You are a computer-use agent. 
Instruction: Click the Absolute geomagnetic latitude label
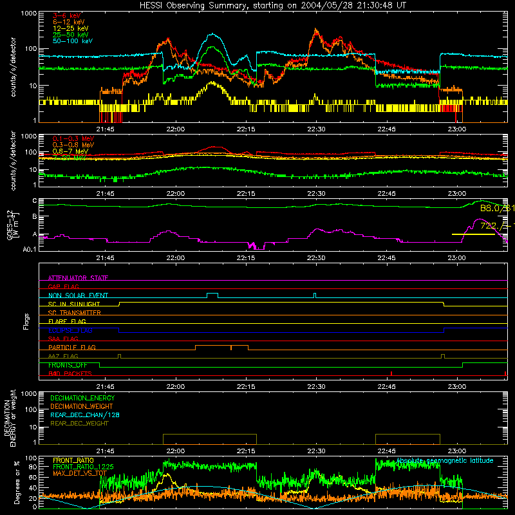(x=445, y=460)
